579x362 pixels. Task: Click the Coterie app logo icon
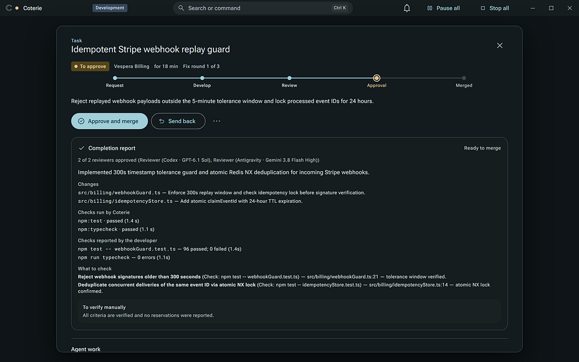click(8, 8)
